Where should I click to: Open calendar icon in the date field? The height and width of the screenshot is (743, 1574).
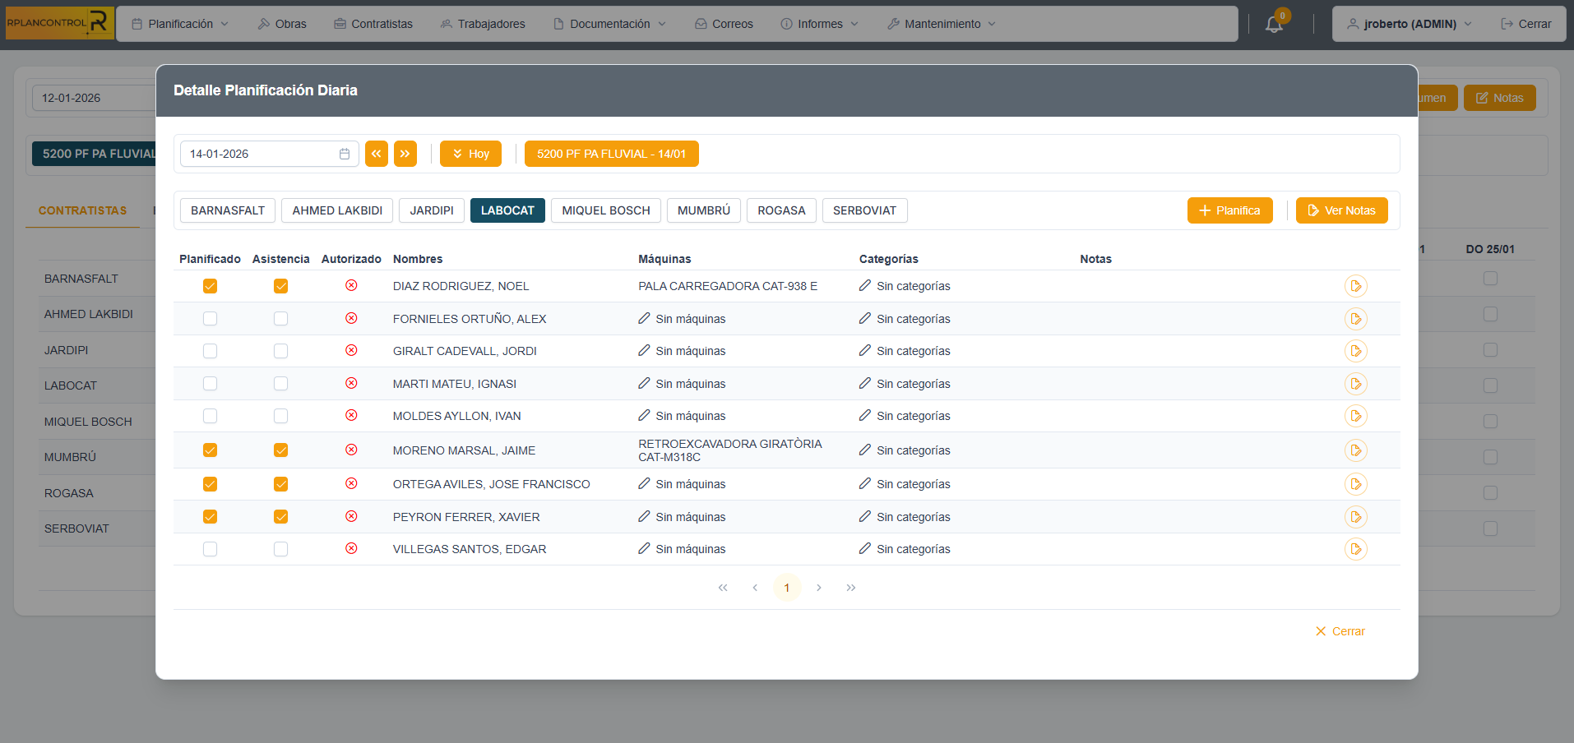[345, 154]
